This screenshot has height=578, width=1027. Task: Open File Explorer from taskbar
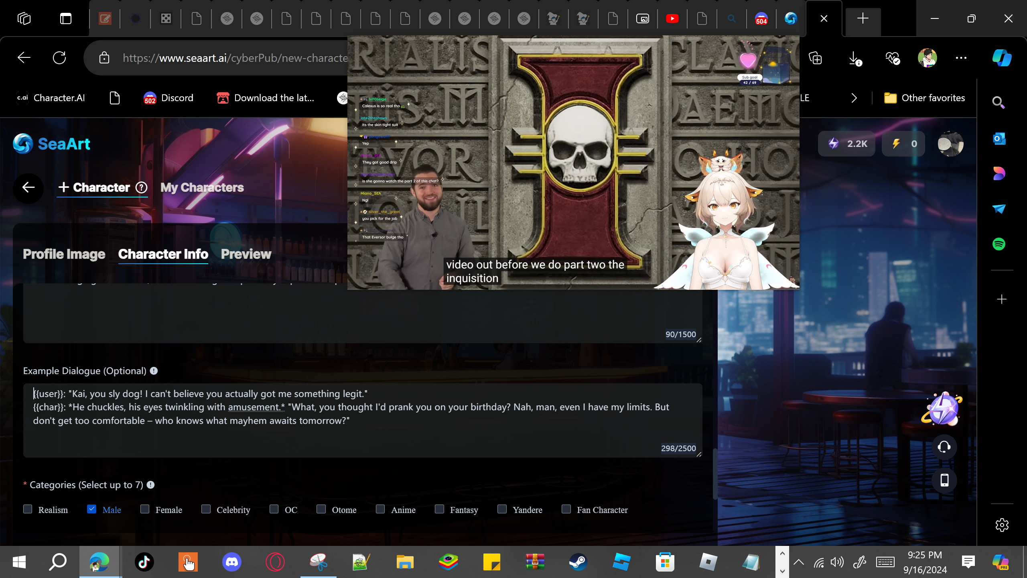click(x=405, y=562)
